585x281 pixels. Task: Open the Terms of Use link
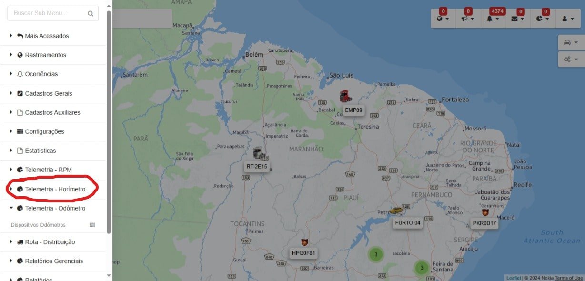tap(568, 278)
